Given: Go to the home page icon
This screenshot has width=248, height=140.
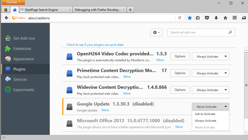Looking at the screenshot, I should 225,18.
